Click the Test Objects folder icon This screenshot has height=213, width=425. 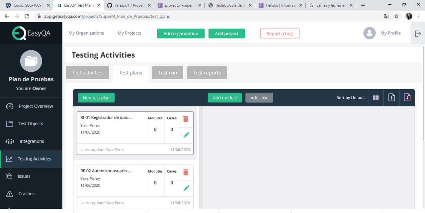click(10, 123)
